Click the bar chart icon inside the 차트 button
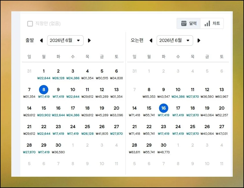244x188 pixels. 207,23
